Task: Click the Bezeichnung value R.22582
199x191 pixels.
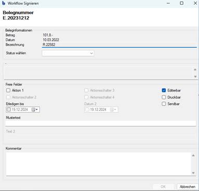Action: (49, 45)
